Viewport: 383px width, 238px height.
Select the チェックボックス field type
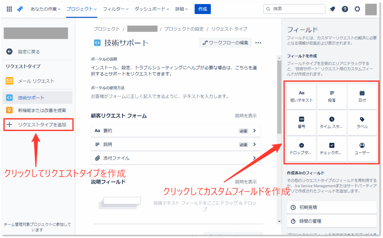coord(332,149)
